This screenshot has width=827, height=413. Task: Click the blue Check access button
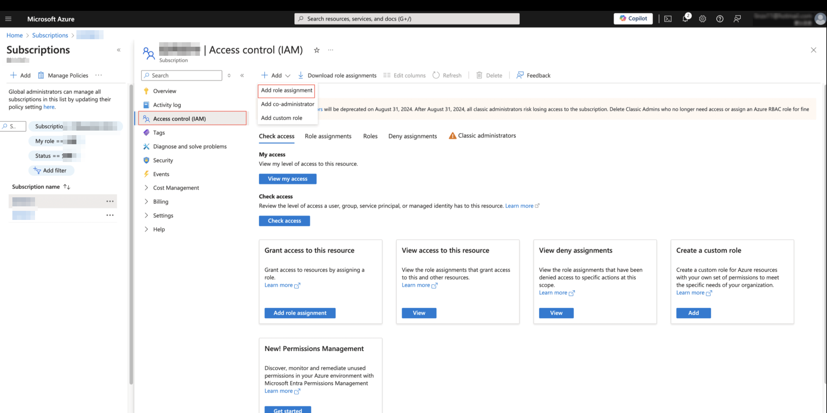(x=284, y=221)
